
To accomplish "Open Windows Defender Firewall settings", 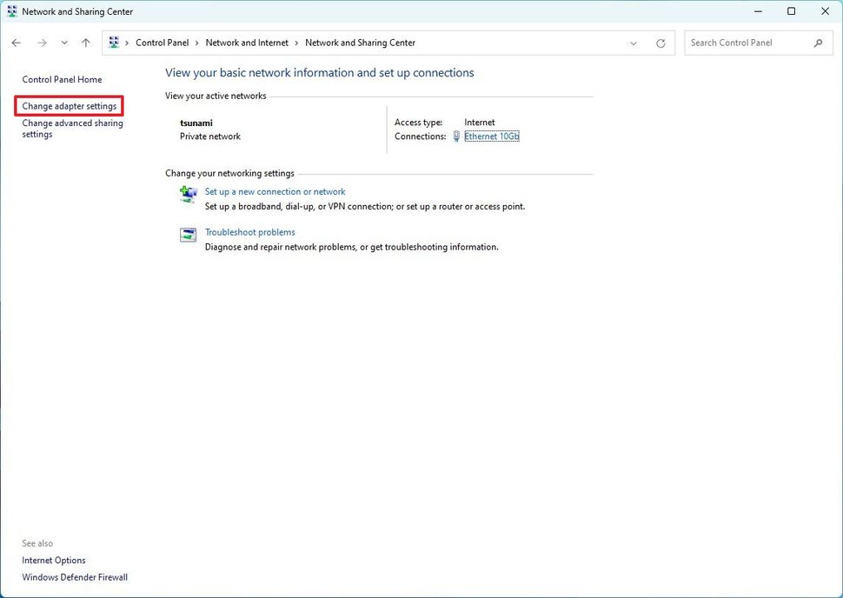I will pyautogui.click(x=74, y=576).
